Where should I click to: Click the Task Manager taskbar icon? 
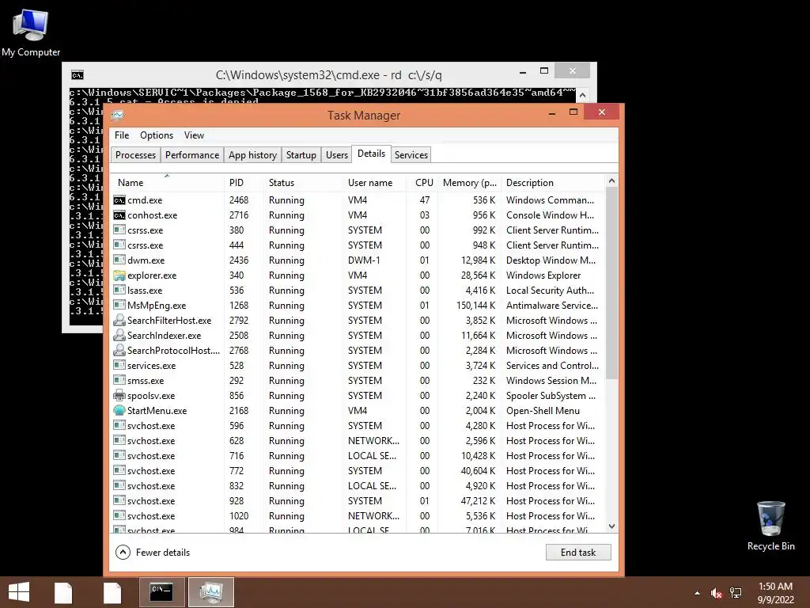(x=210, y=592)
